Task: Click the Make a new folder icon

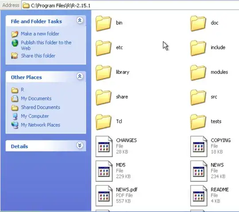Action: point(15,34)
